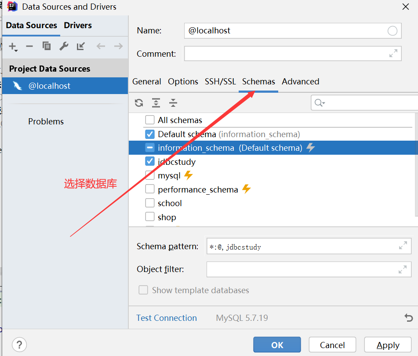The height and width of the screenshot is (356, 418).
Task: Select the shop schema row label
Action: [167, 217]
